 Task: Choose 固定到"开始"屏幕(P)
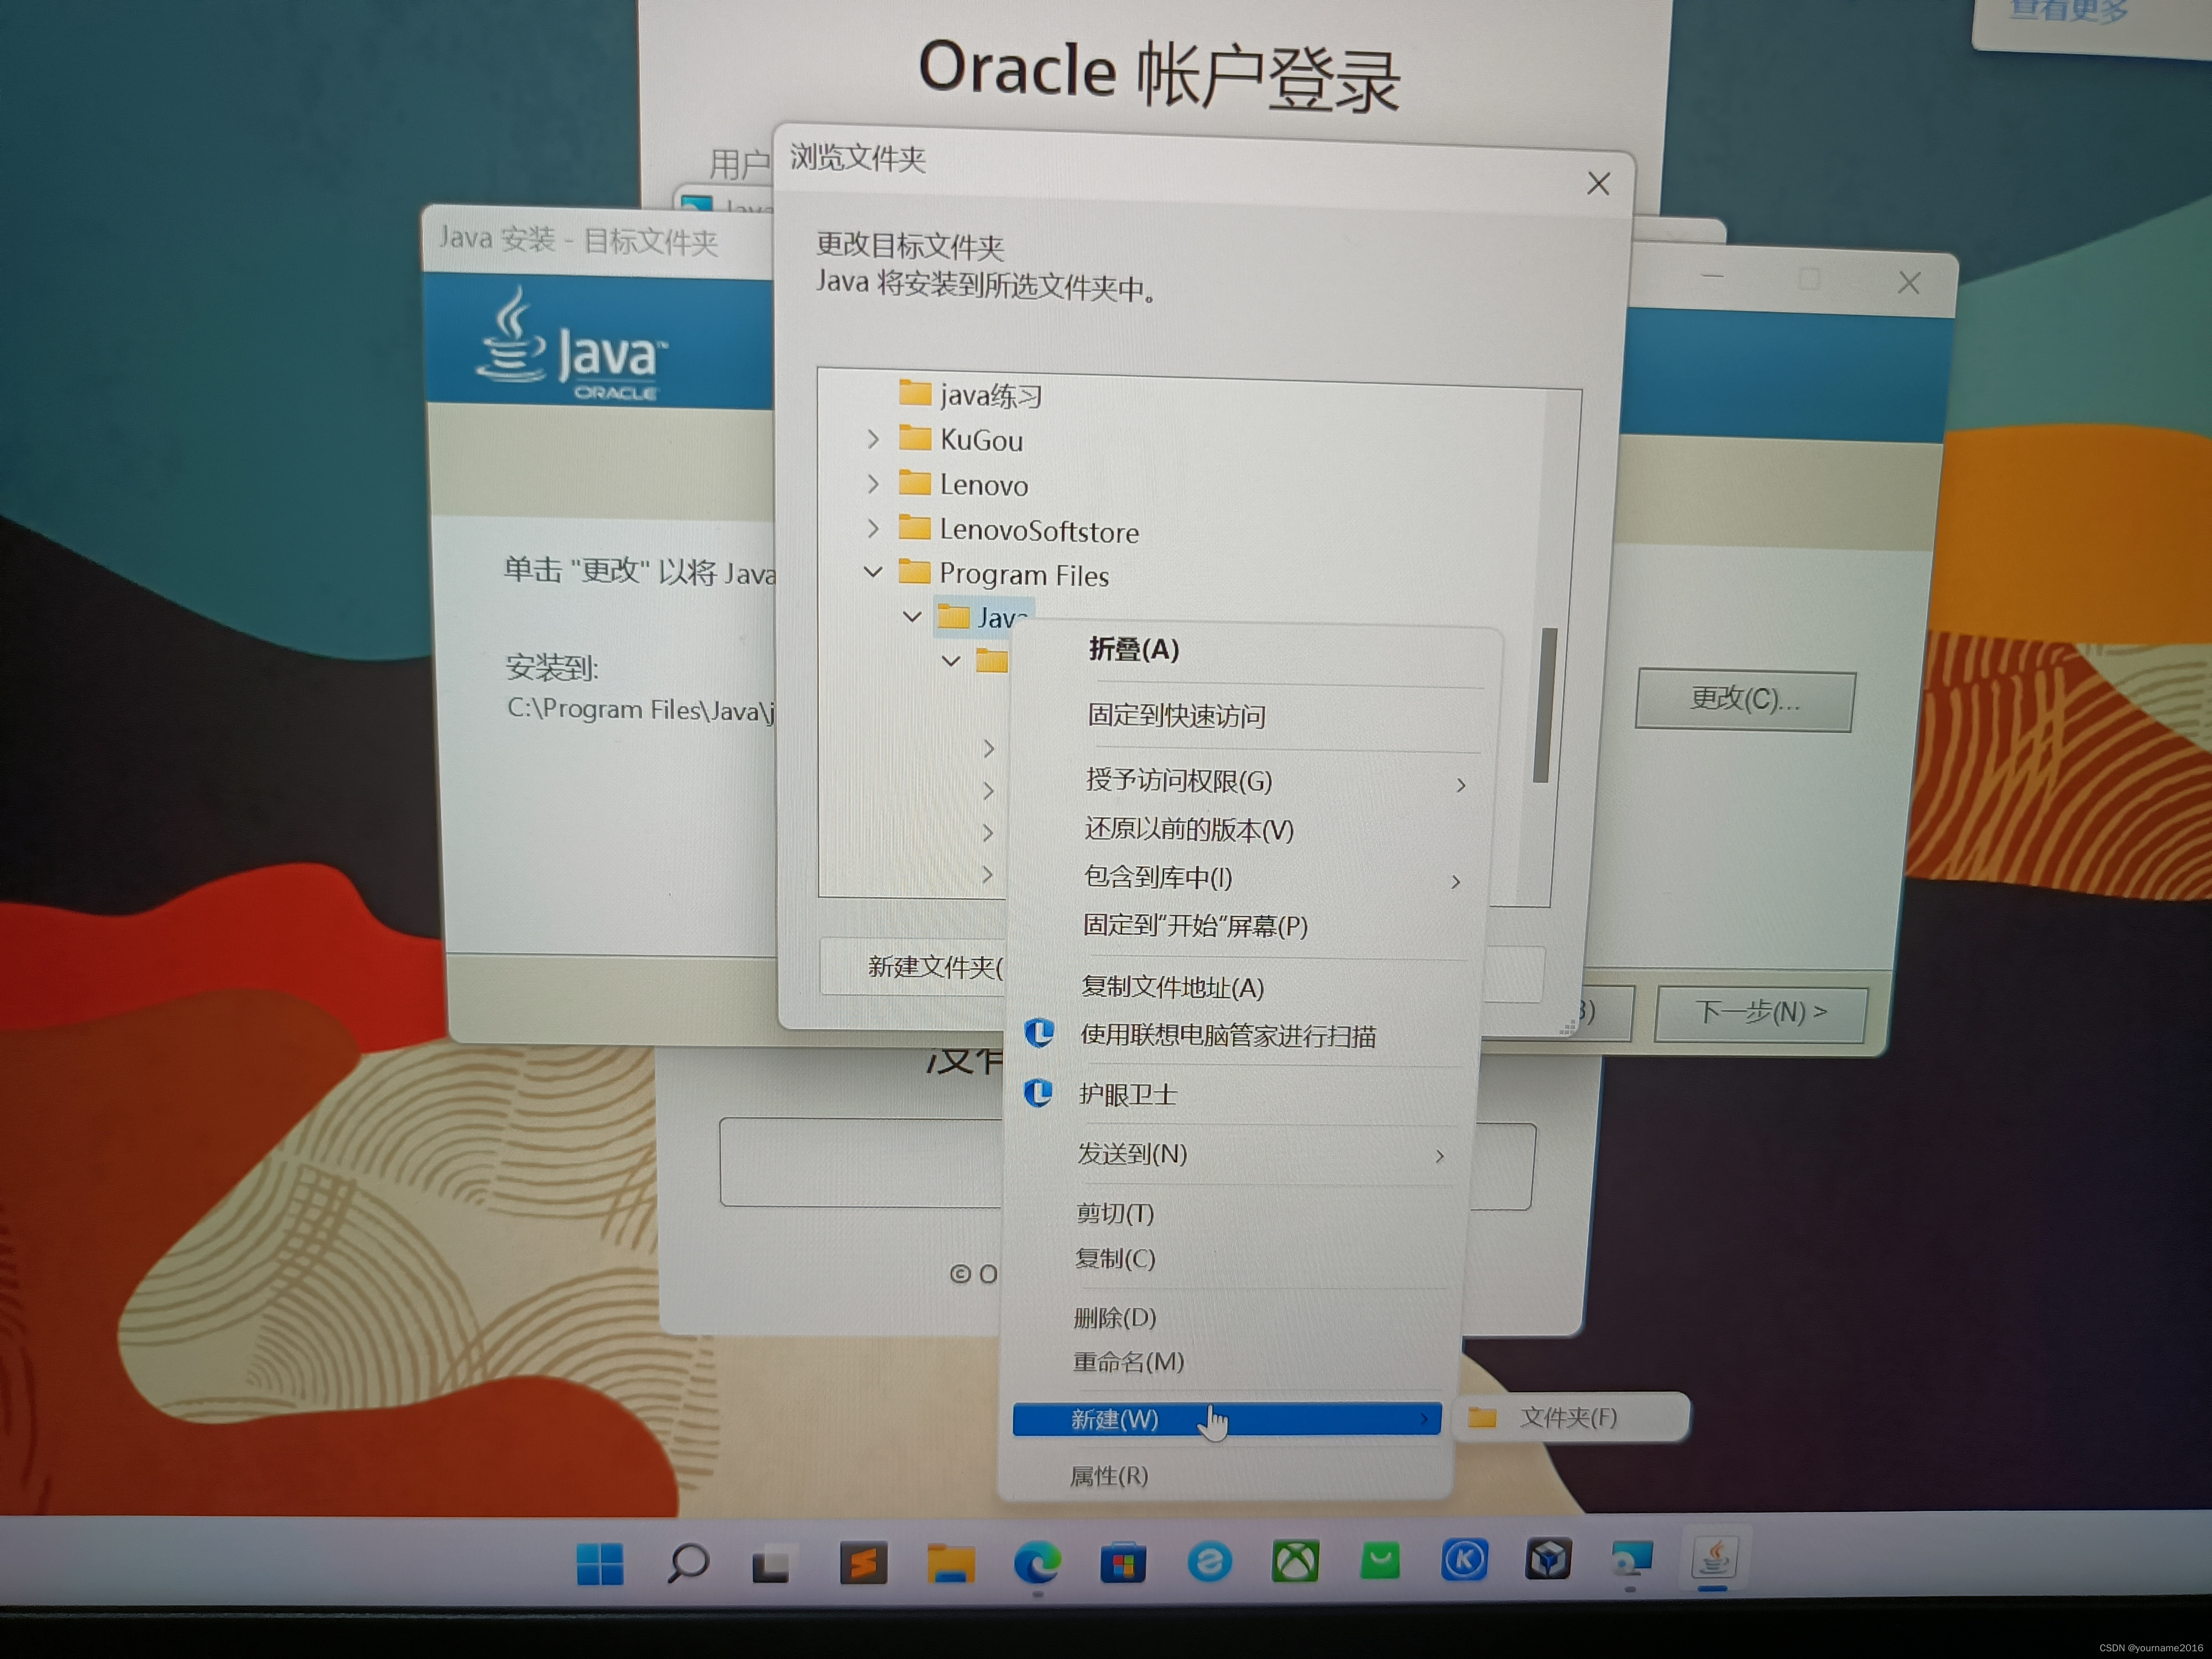(1195, 925)
